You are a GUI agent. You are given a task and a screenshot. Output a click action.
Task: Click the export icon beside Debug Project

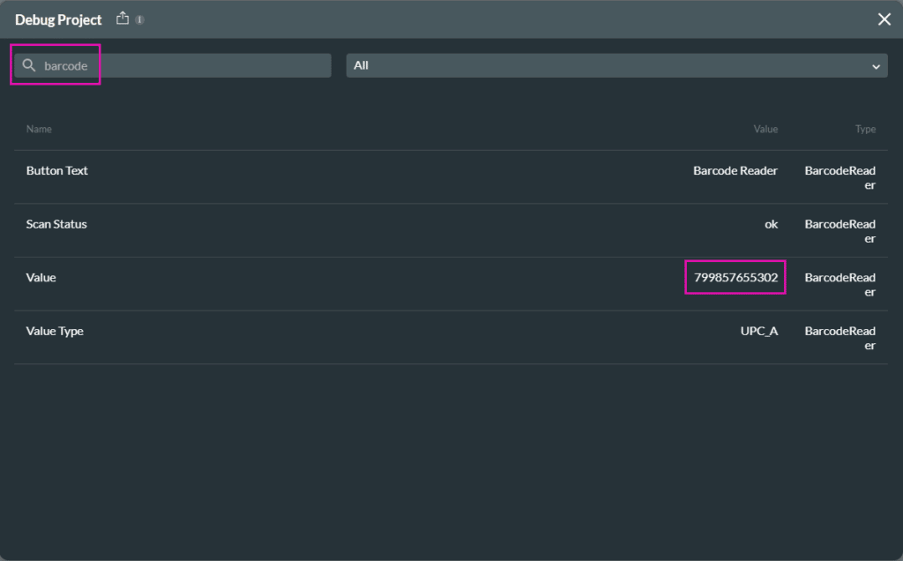pyautogui.click(x=123, y=19)
